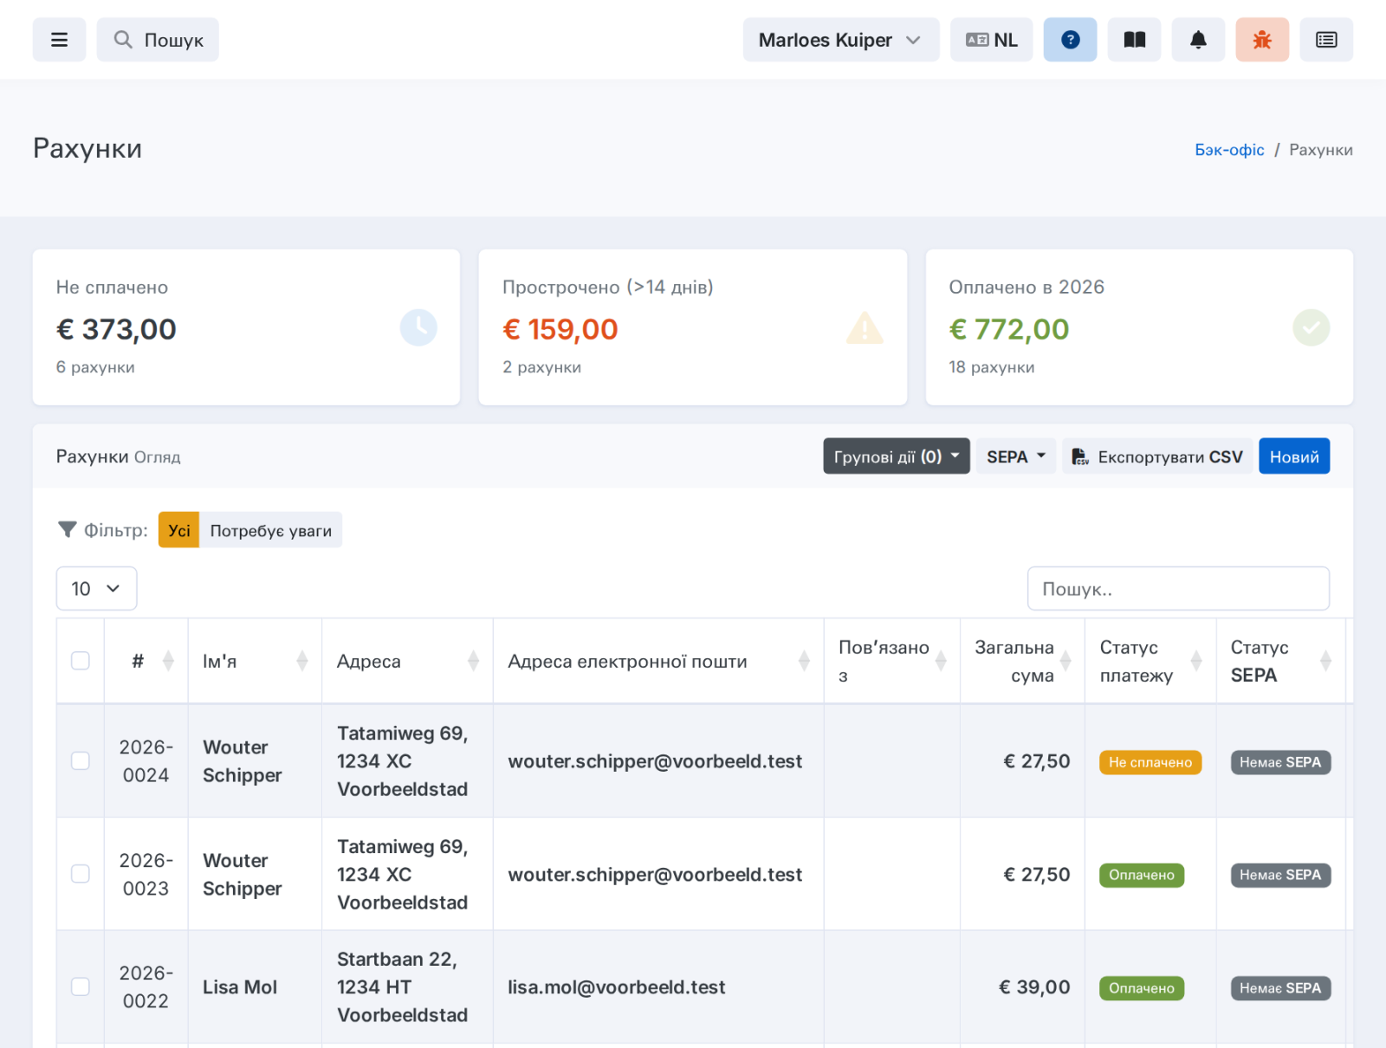Sort by Статус платежу column
This screenshot has height=1048, width=1386.
pyautogui.click(x=1150, y=661)
